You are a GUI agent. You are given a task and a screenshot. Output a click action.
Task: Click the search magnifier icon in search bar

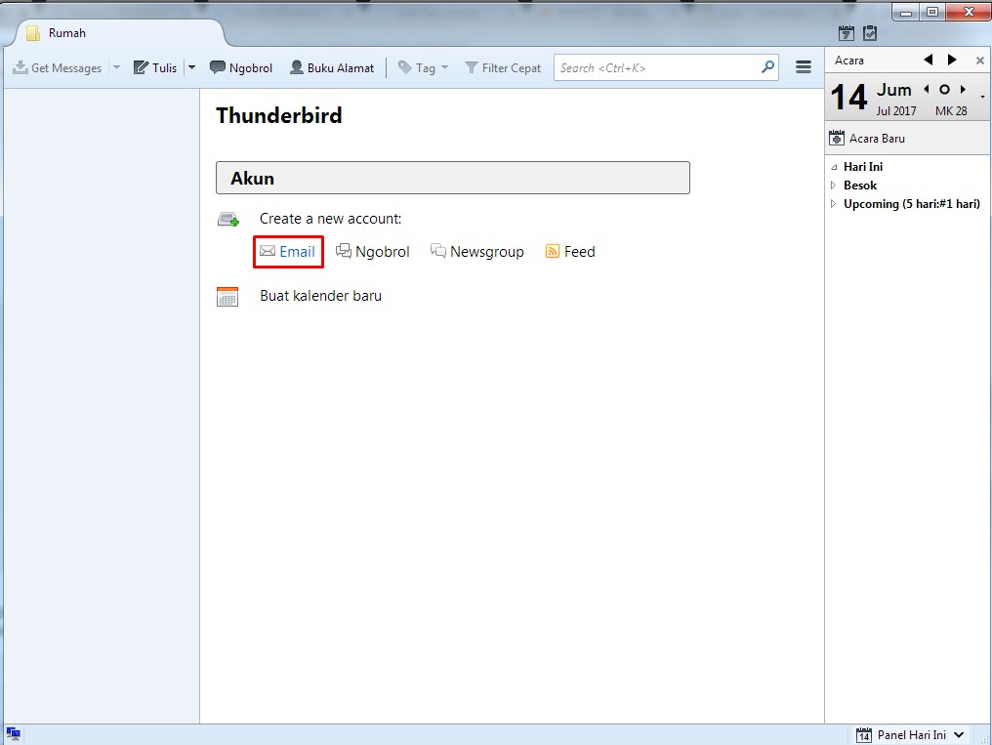point(767,67)
